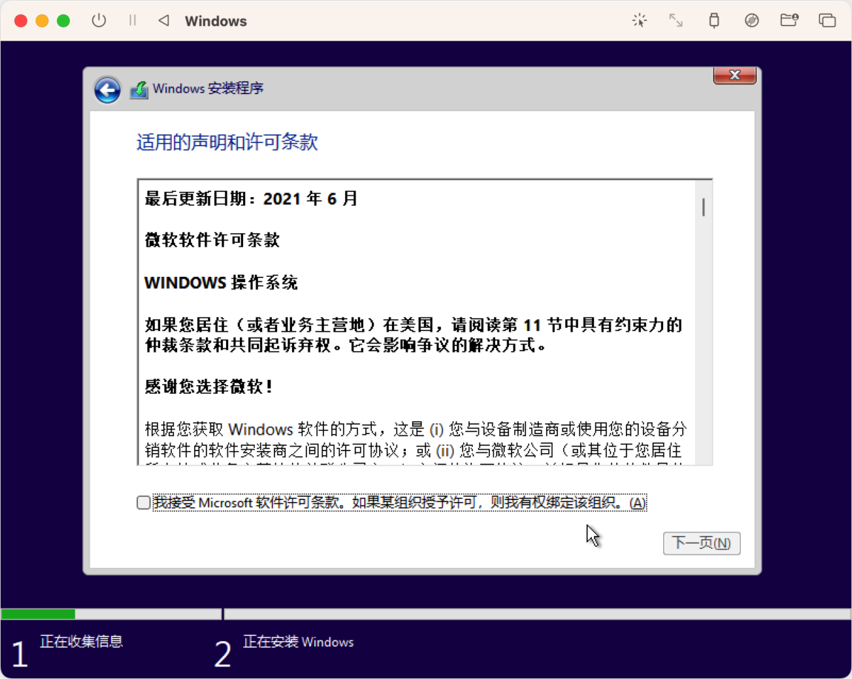Click the WINDOWS 操作系统 line
The height and width of the screenshot is (679, 852).
(x=222, y=282)
